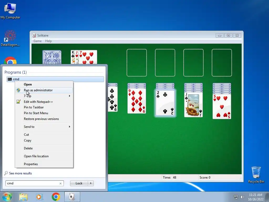
Task: Clear the search box with X icon
Action: pyautogui.click(x=60, y=183)
